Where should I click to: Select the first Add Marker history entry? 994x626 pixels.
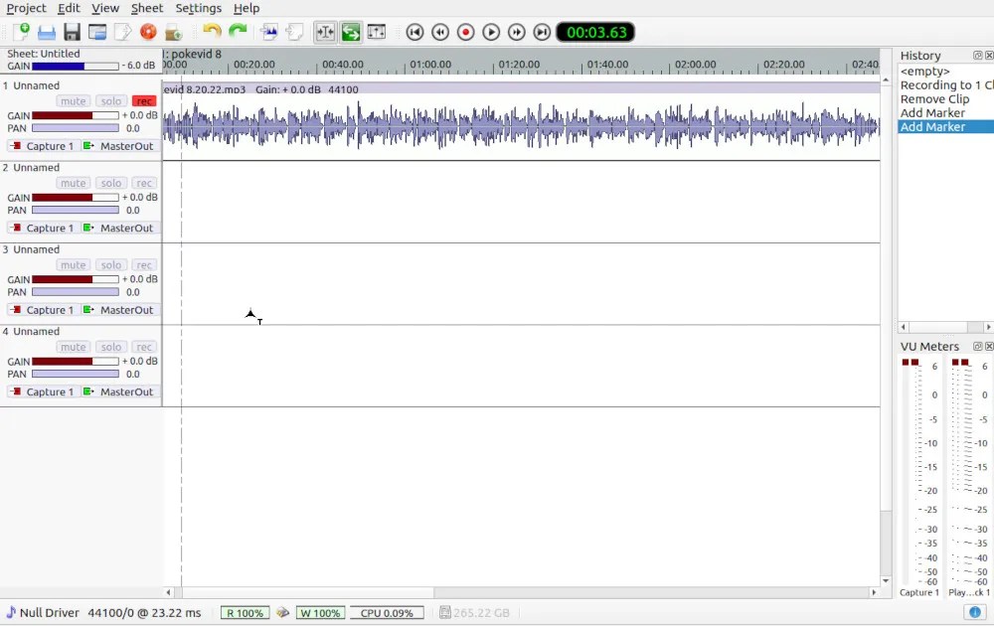coord(932,112)
